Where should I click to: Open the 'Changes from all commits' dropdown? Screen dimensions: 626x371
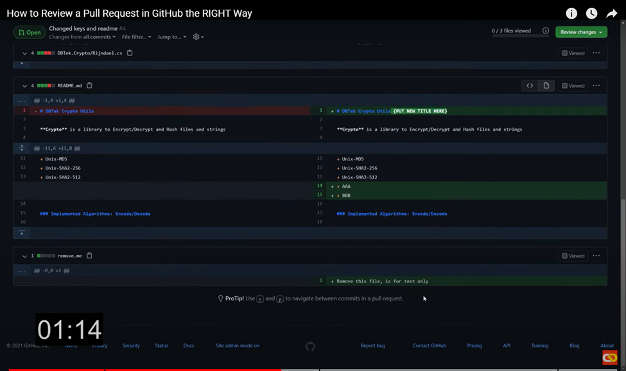tap(82, 37)
